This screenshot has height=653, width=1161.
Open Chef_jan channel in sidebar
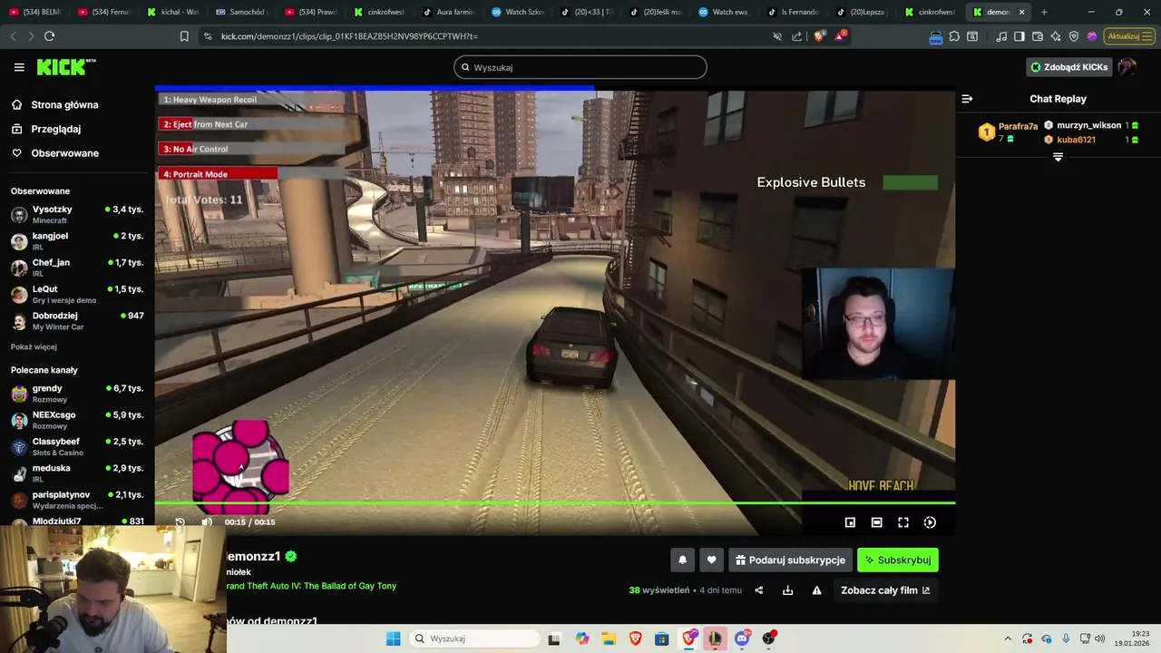point(77,268)
